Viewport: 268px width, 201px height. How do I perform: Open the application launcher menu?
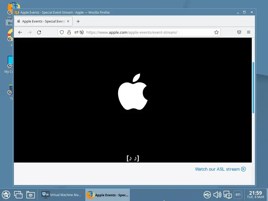point(6,195)
